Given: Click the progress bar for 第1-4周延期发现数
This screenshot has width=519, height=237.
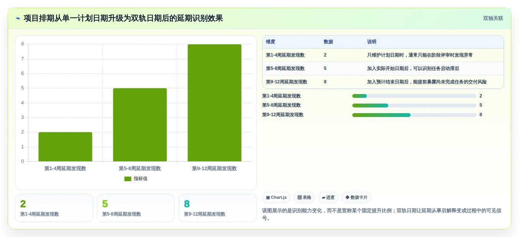Looking at the screenshot, I should pos(414,96).
